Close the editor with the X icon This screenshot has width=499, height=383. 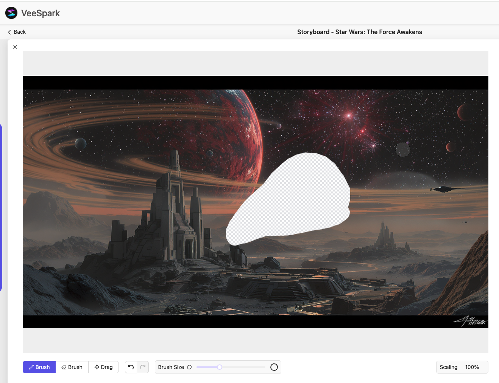15,47
